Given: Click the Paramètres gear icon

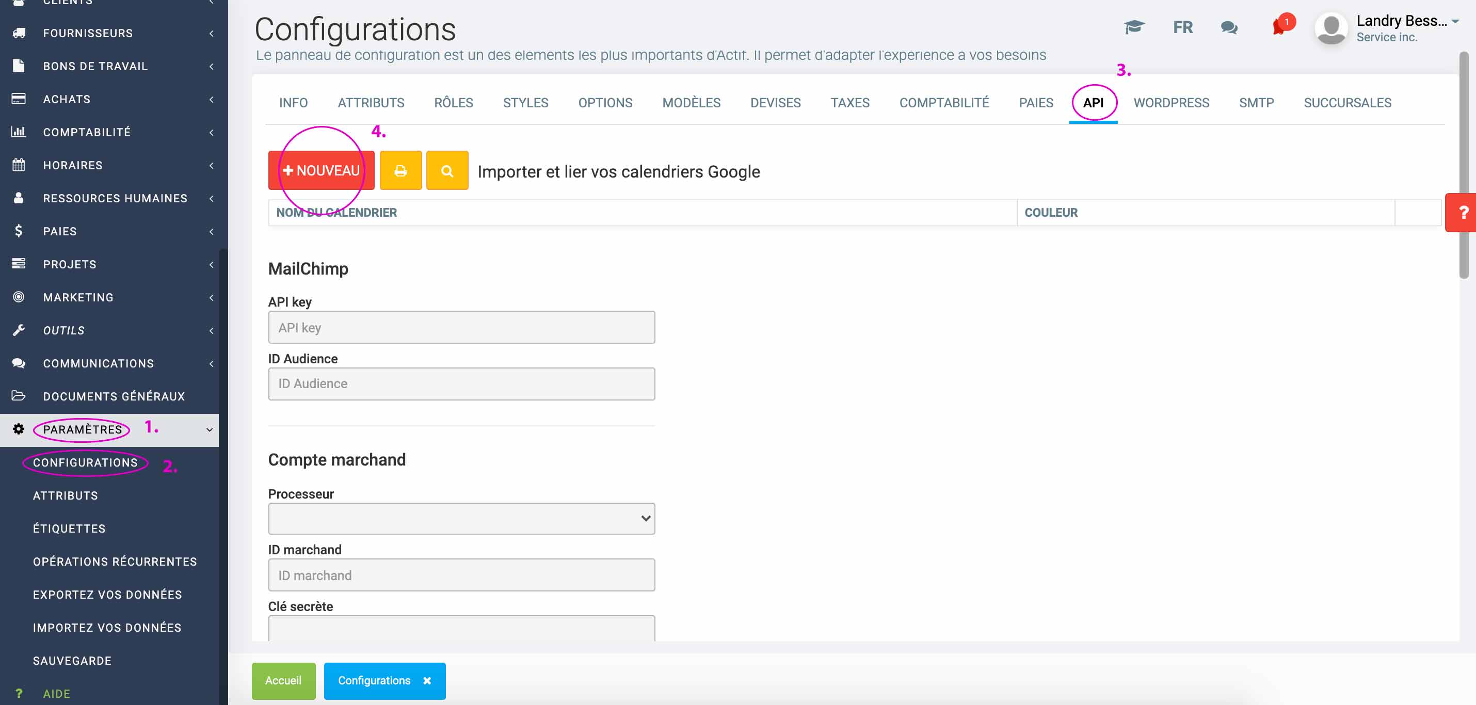Looking at the screenshot, I should [x=19, y=429].
